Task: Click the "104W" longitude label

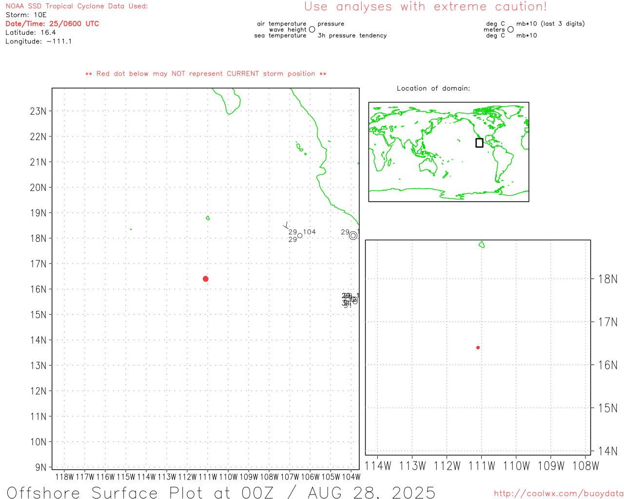Action: 351,477
